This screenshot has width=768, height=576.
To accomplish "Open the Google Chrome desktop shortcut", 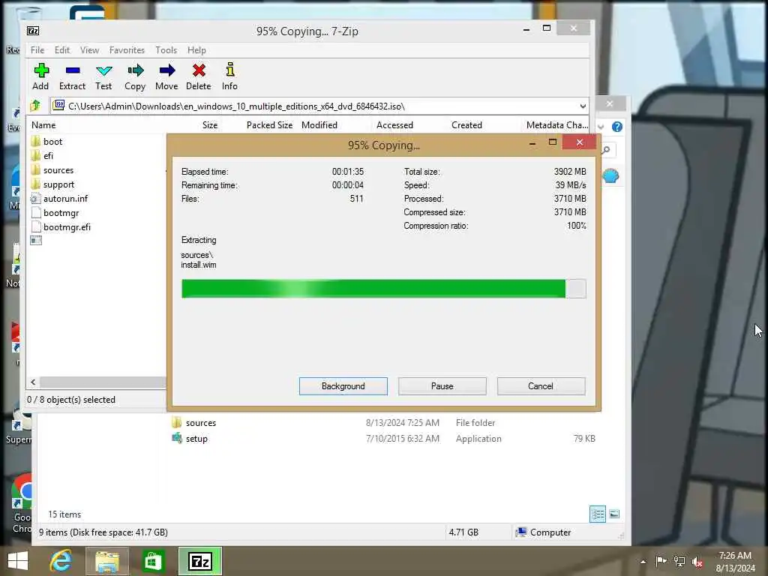I will coord(22,502).
